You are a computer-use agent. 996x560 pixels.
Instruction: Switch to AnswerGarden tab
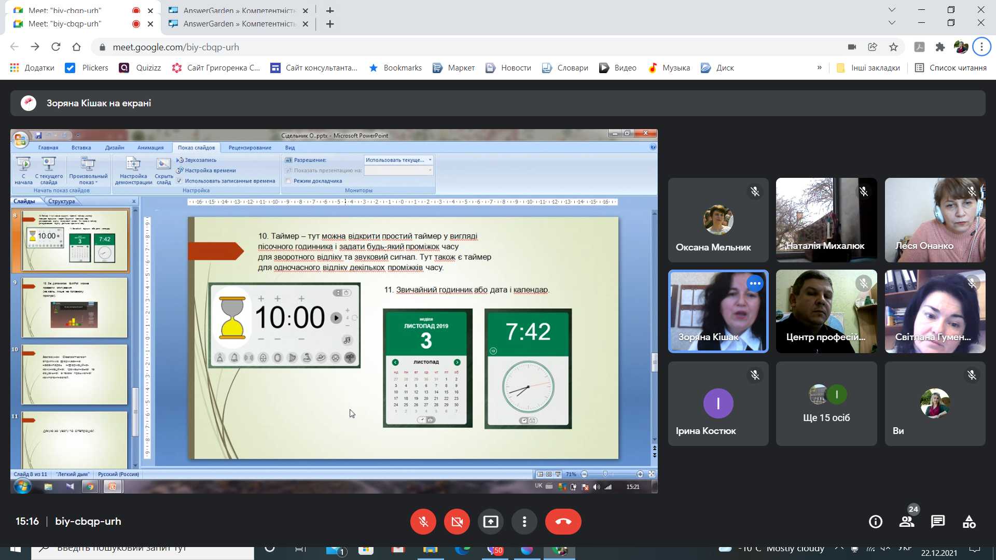(239, 24)
